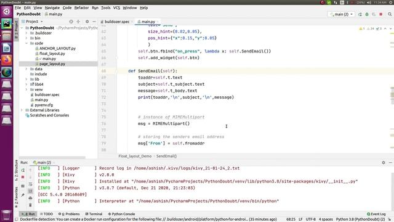
Task: Click the LF line separator status entry
Action: coord(300,220)
